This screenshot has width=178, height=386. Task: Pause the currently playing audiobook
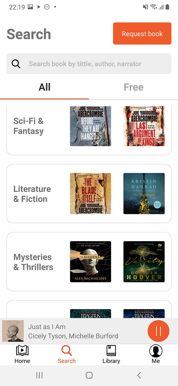[x=158, y=331]
